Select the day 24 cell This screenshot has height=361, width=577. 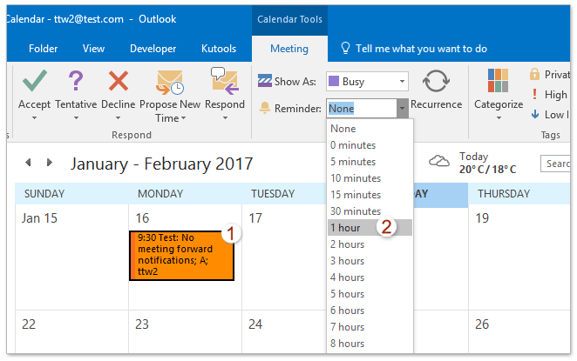point(284,331)
